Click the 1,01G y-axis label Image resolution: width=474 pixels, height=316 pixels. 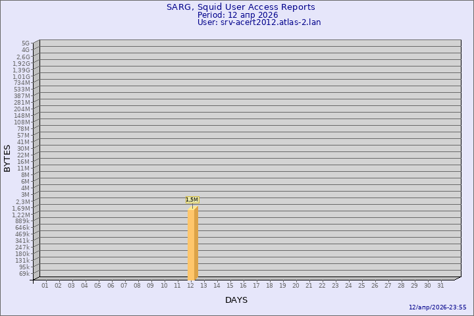coord(22,76)
